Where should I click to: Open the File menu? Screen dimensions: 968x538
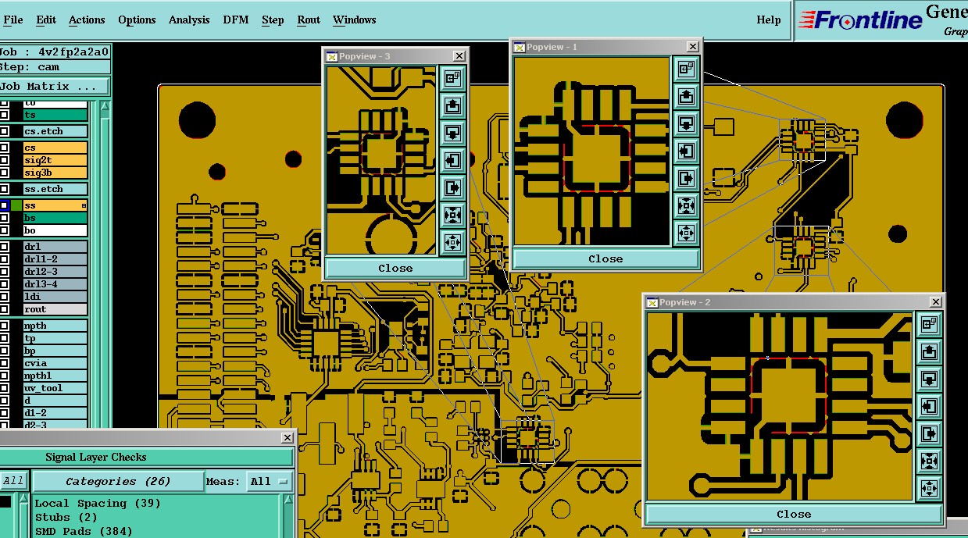pyautogui.click(x=13, y=20)
